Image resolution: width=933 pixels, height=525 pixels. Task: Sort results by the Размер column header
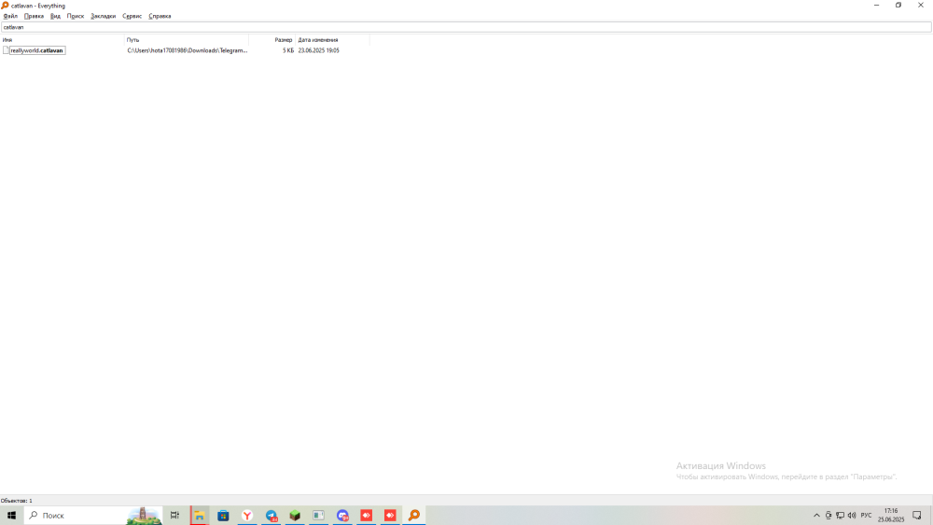pos(272,40)
